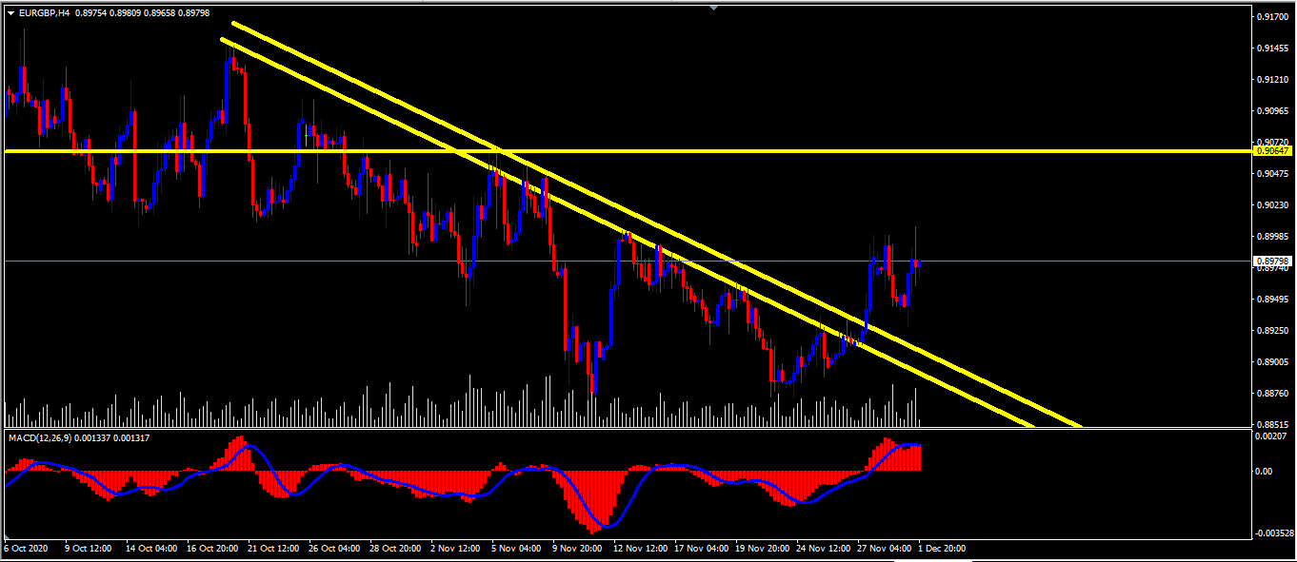Select the yellow 0.90647 price tag on axis
This screenshot has height=562, width=1297.
(1272, 151)
